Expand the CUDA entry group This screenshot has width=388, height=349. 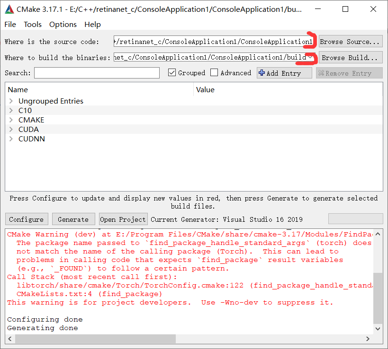tap(10, 129)
